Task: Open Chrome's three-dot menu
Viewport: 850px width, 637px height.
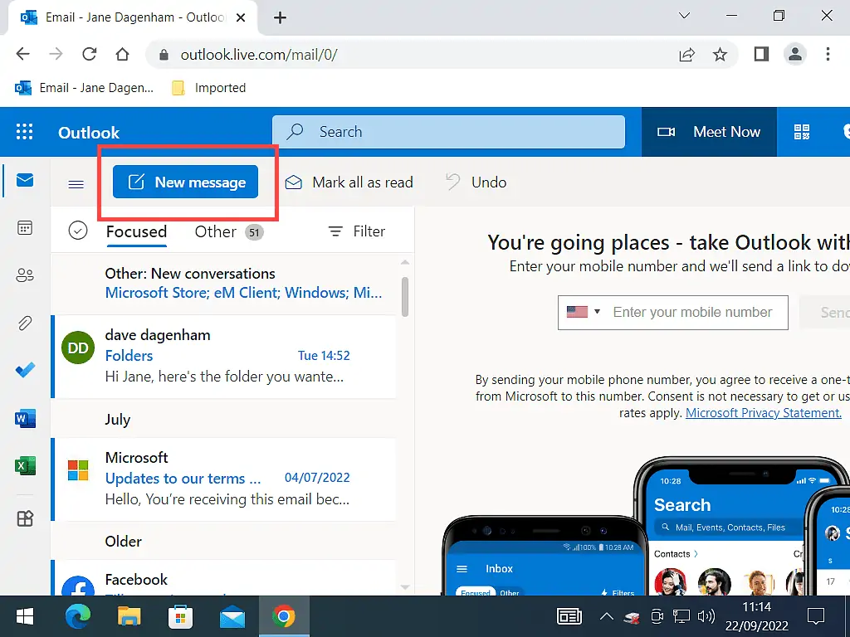Action: pyautogui.click(x=828, y=54)
